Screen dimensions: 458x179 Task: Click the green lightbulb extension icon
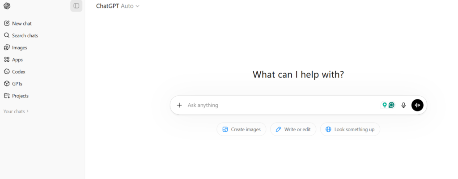coord(384,105)
